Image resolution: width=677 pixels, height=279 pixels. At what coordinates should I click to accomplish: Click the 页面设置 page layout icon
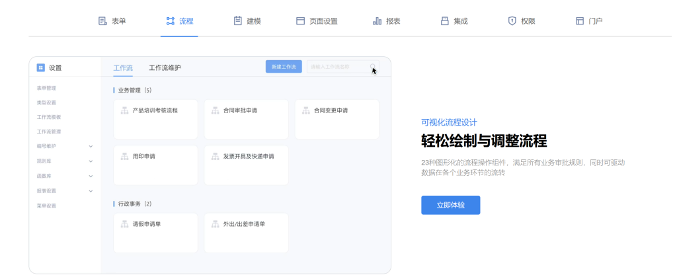pos(300,21)
